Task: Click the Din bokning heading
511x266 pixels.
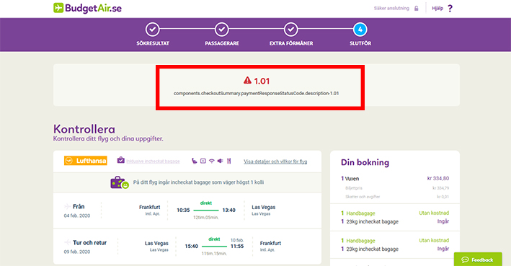Action: (365, 162)
